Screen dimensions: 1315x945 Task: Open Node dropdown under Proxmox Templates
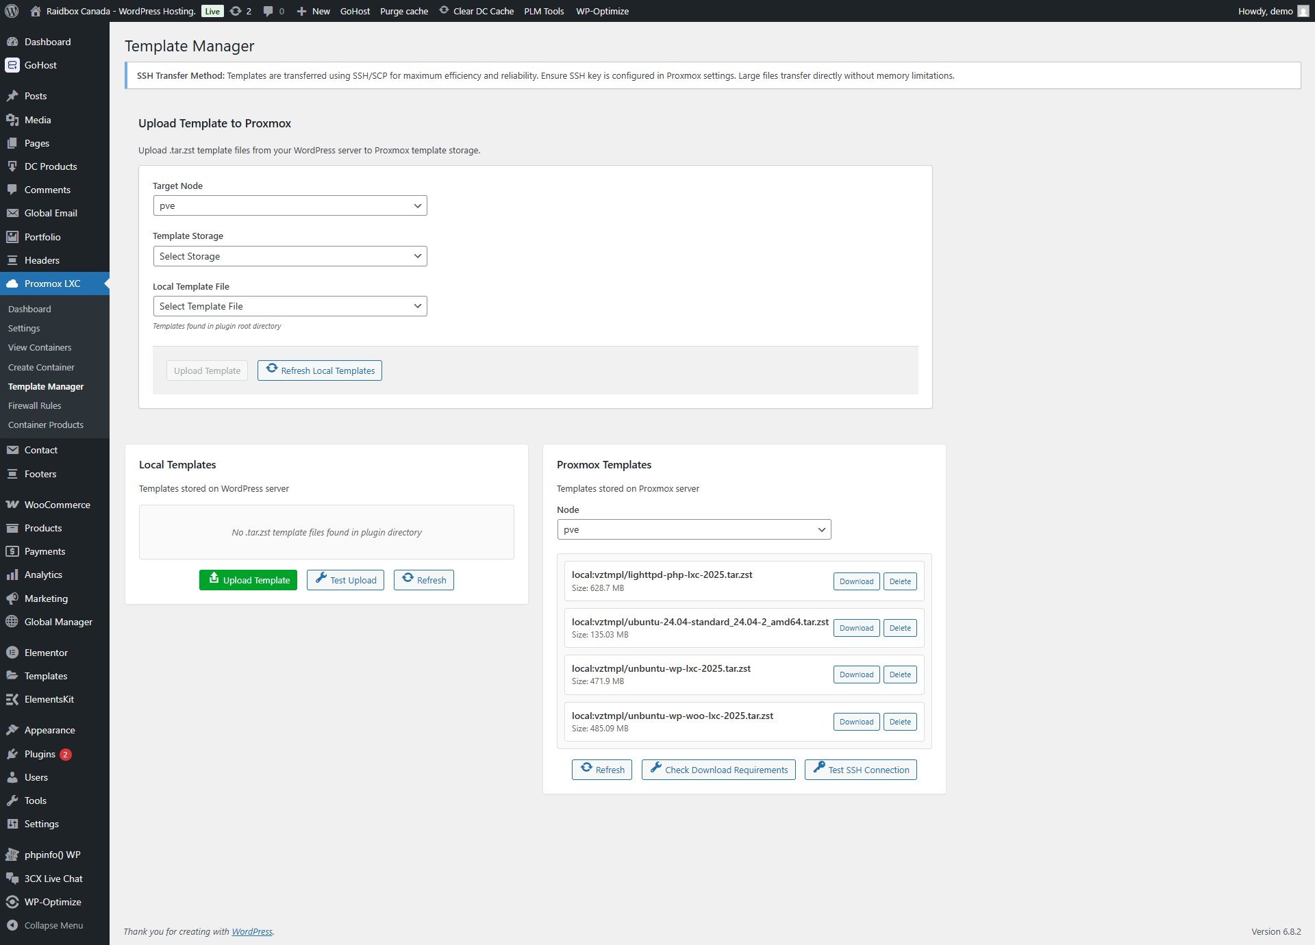[694, 529]
